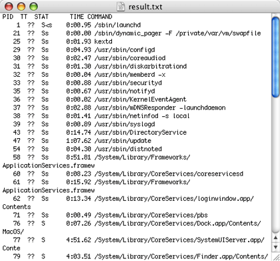
Task: Close the result.txt window
Action: click(x=9, y=7)
